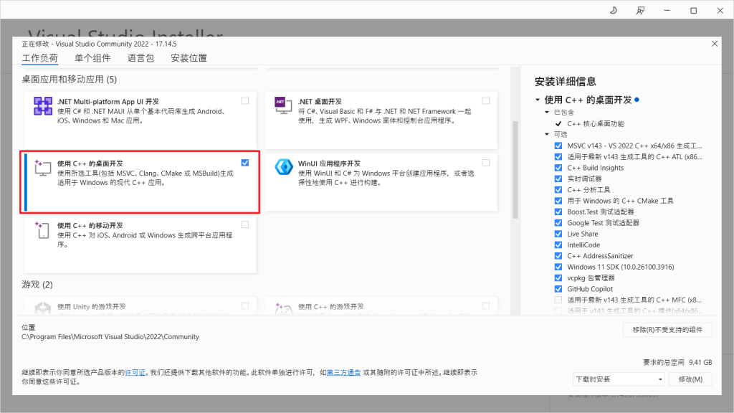Uncheck Live Share component
The height and width of the screenshot is (413, 734).
click(558, 234)
